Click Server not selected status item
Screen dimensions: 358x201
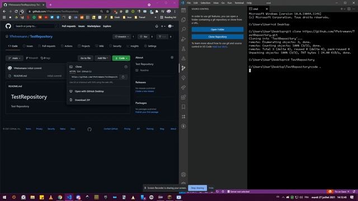pyautogui.click(x=238, y=192)
